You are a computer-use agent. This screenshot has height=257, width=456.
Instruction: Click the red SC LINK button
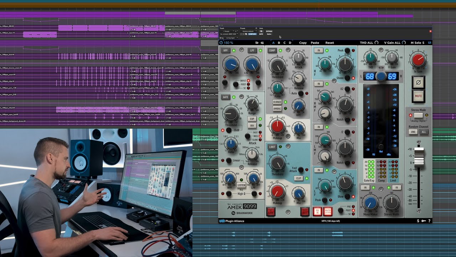[x=271, y=212]
